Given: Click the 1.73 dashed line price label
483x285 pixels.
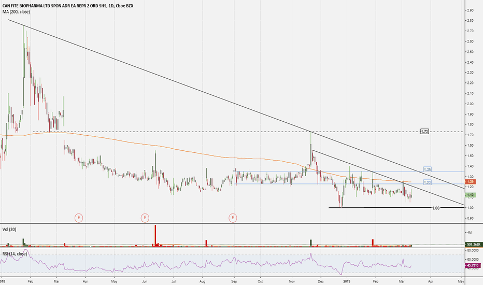Looking at the screenshot, I should [424, 132].
